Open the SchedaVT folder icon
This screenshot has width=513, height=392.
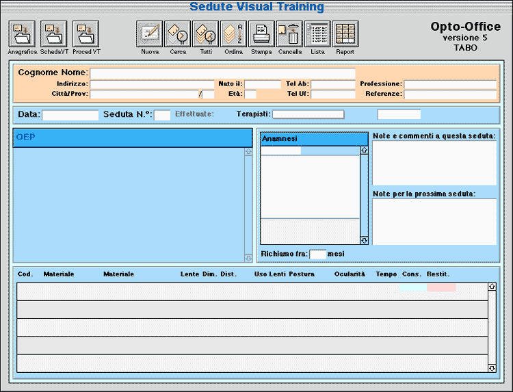coord(54,34)
